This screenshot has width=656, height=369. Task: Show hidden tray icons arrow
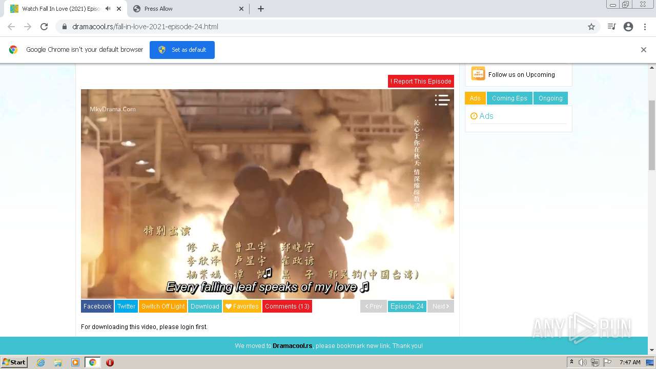pyautogui.click(x=571, y=362)
